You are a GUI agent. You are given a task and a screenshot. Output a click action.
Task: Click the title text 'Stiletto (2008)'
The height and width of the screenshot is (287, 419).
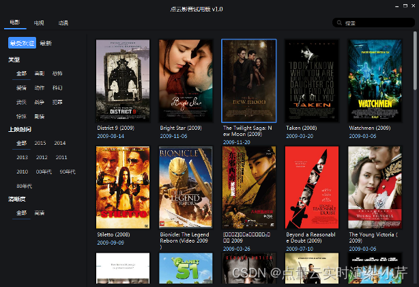coord(113,234)
